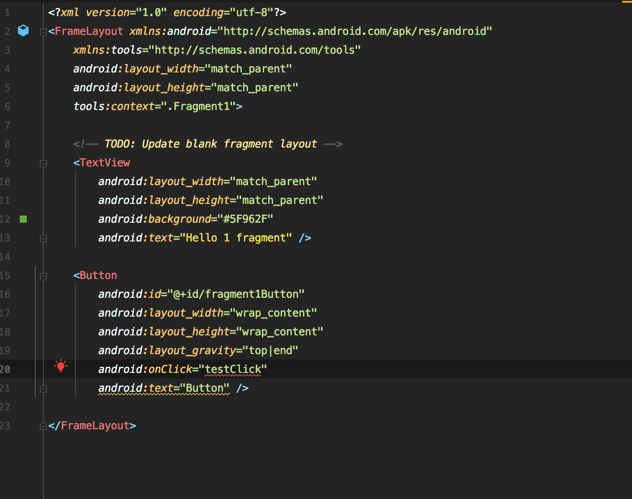The height and width of the screenshot is (499, 632).
Task: Click fold end marker beside android:text="Button" line
Action: pos(43,389)
